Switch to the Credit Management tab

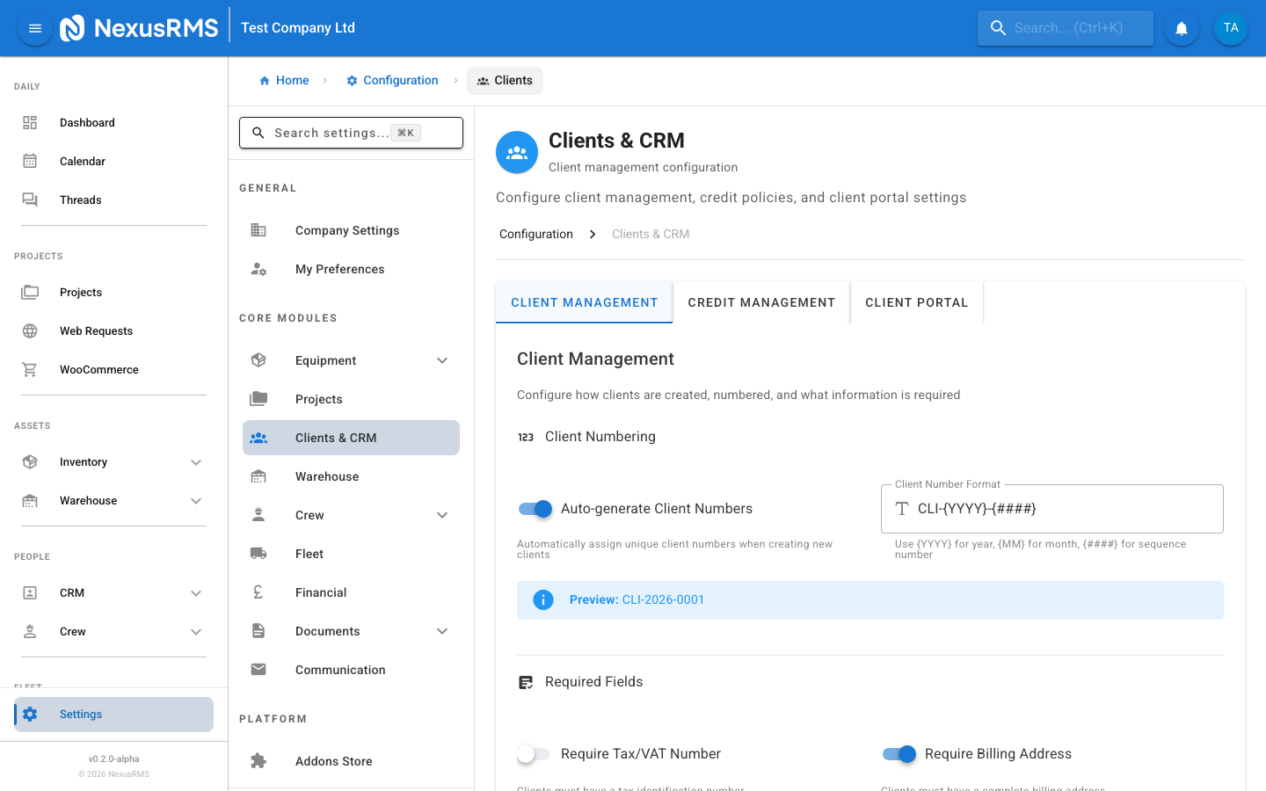point(761,302)
